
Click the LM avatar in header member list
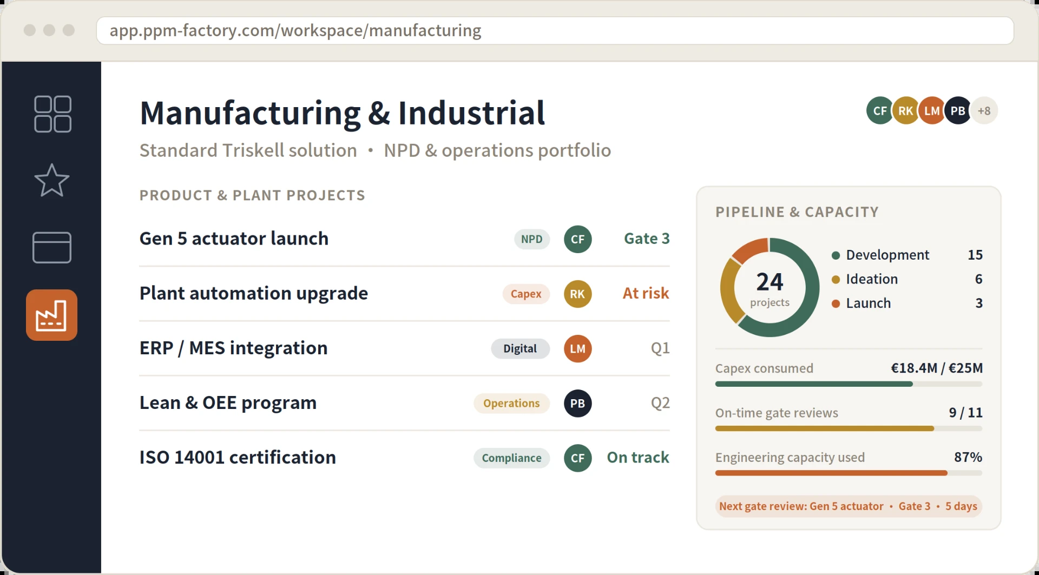(932, 111)
